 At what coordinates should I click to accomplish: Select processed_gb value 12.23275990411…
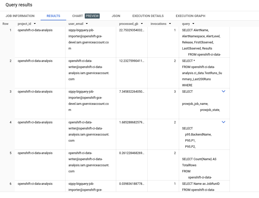click(132, 61)
